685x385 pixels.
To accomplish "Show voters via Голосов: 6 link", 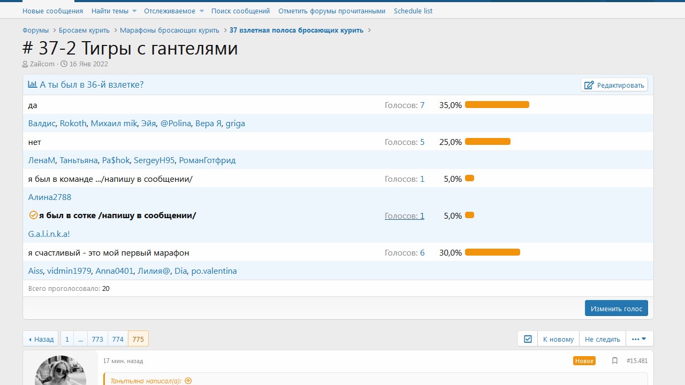I will pos(405,253).
